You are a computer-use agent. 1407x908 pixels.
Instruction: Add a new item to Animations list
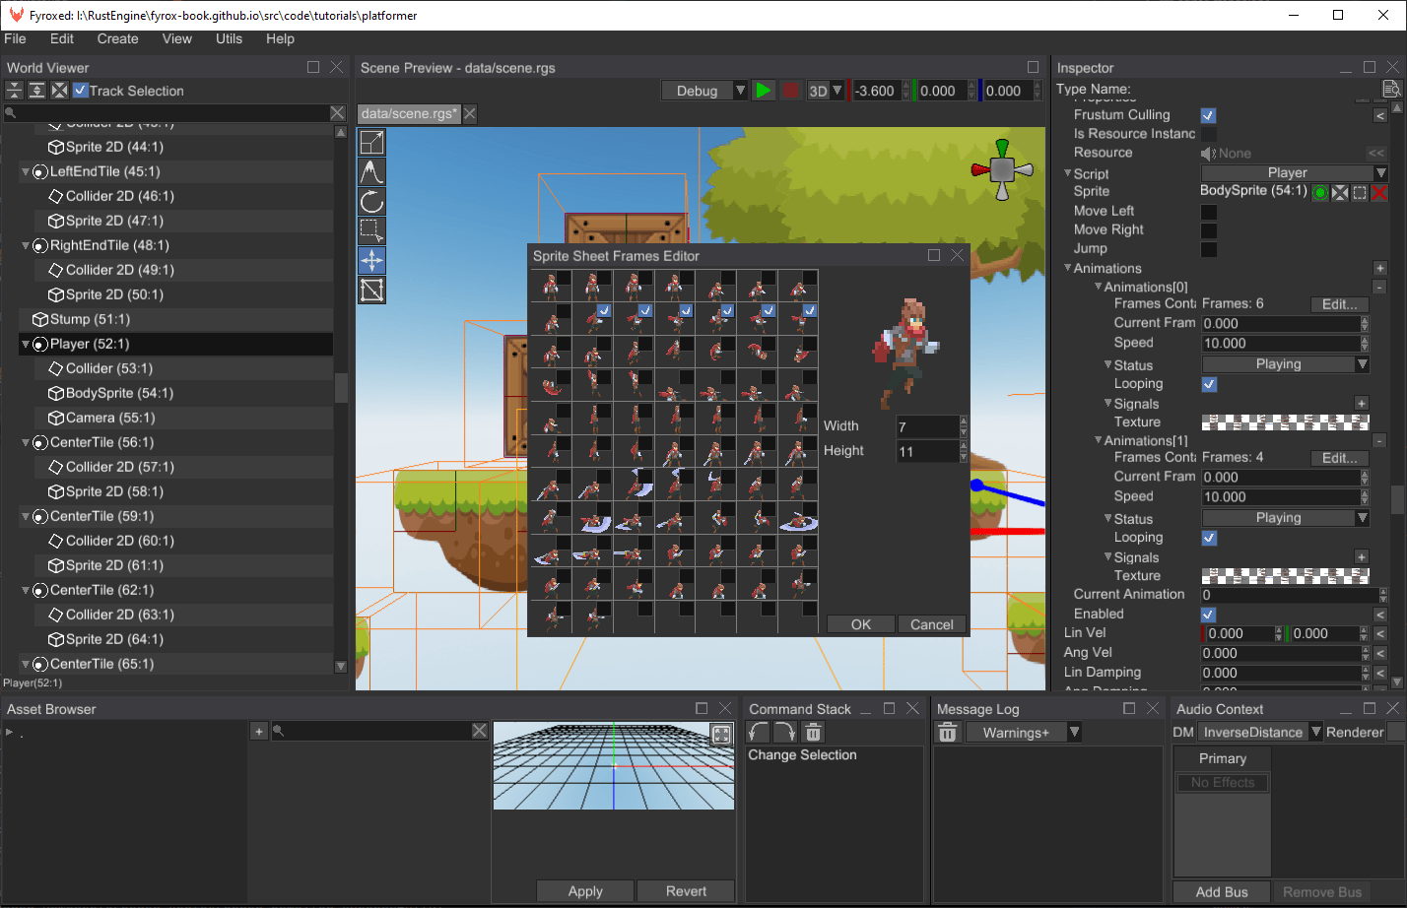pyautogui.click(x=1379, y=268)
